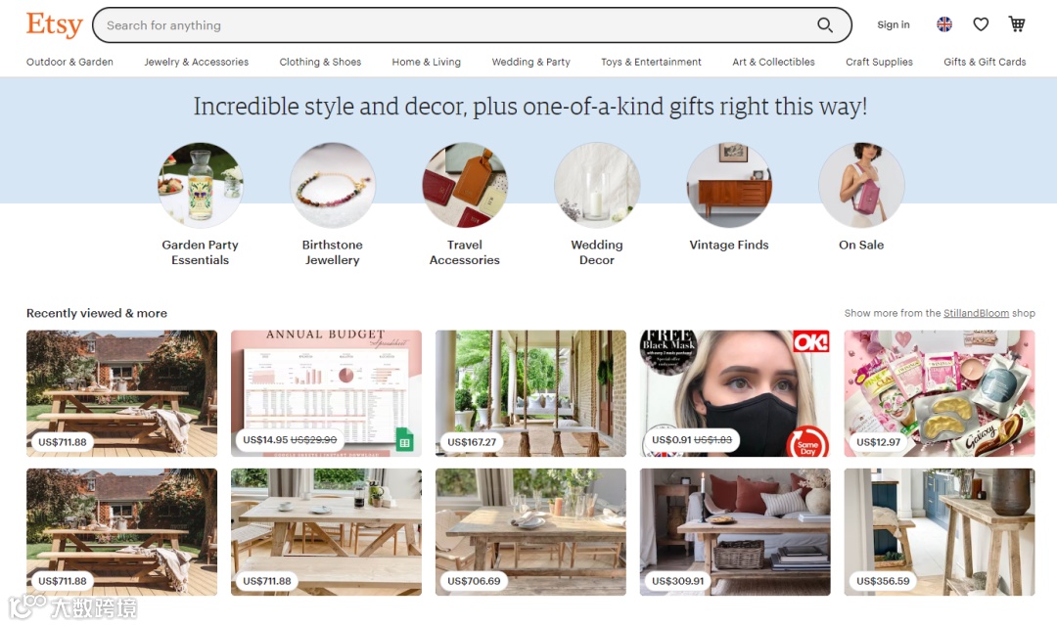Open the Wedding Decor category circle
This screenshot has width=1057, height=627.
[597, 185]
